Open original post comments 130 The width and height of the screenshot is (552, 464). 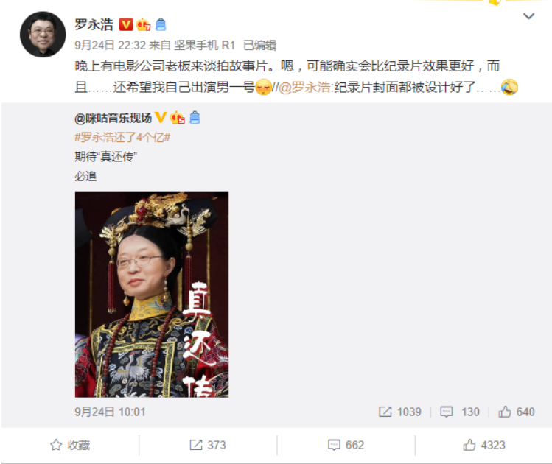pyautogui.click(x=460, y=412)
